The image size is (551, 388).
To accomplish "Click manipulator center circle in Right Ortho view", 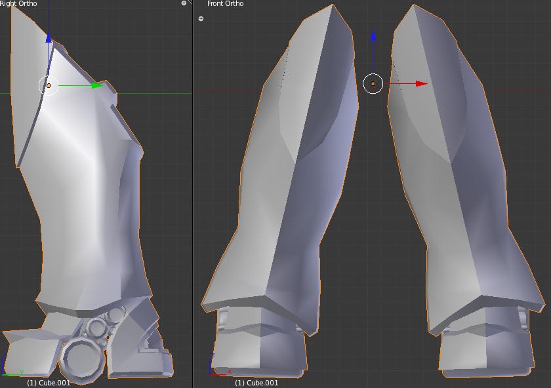I will pos(49,85).
